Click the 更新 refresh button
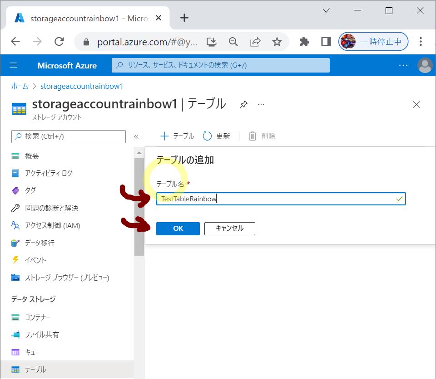Image resolution: width=436 pixels, height=379 pixels. pos(217,136)
